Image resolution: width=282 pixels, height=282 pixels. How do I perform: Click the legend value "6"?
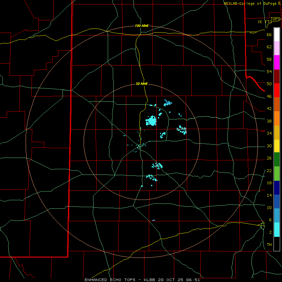270,220
